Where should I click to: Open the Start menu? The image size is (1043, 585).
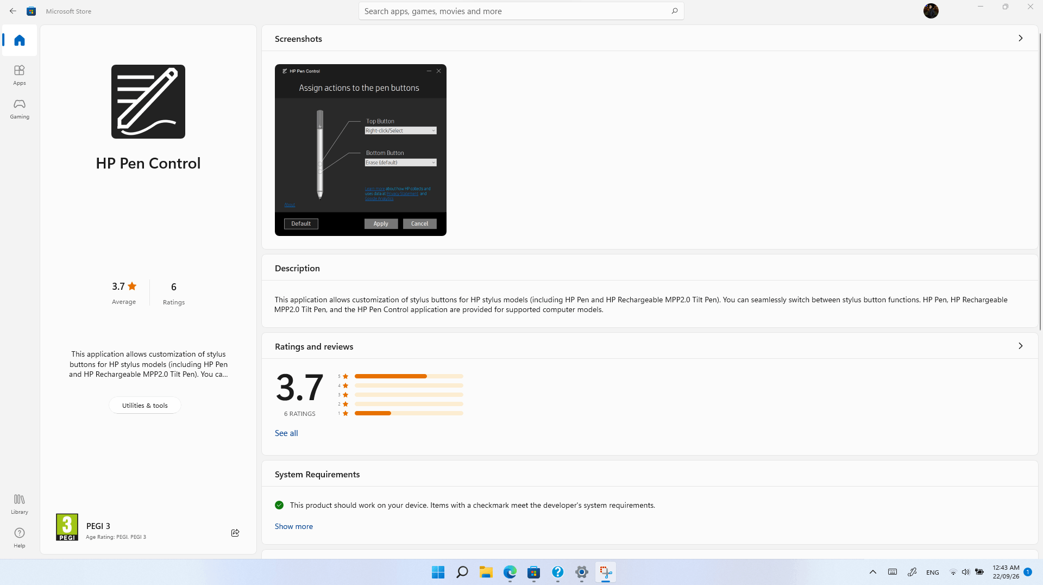pos(437,572)
